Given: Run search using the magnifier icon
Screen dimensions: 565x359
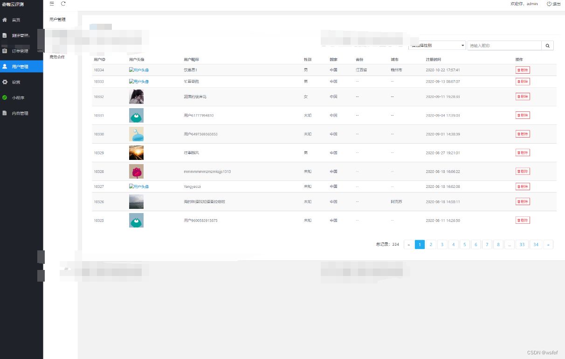Looking at the screenshot, I should [x=547, y=45].
